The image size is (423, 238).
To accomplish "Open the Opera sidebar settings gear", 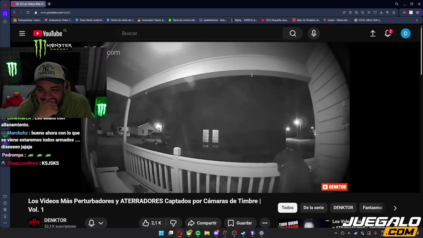I will 5,210.
